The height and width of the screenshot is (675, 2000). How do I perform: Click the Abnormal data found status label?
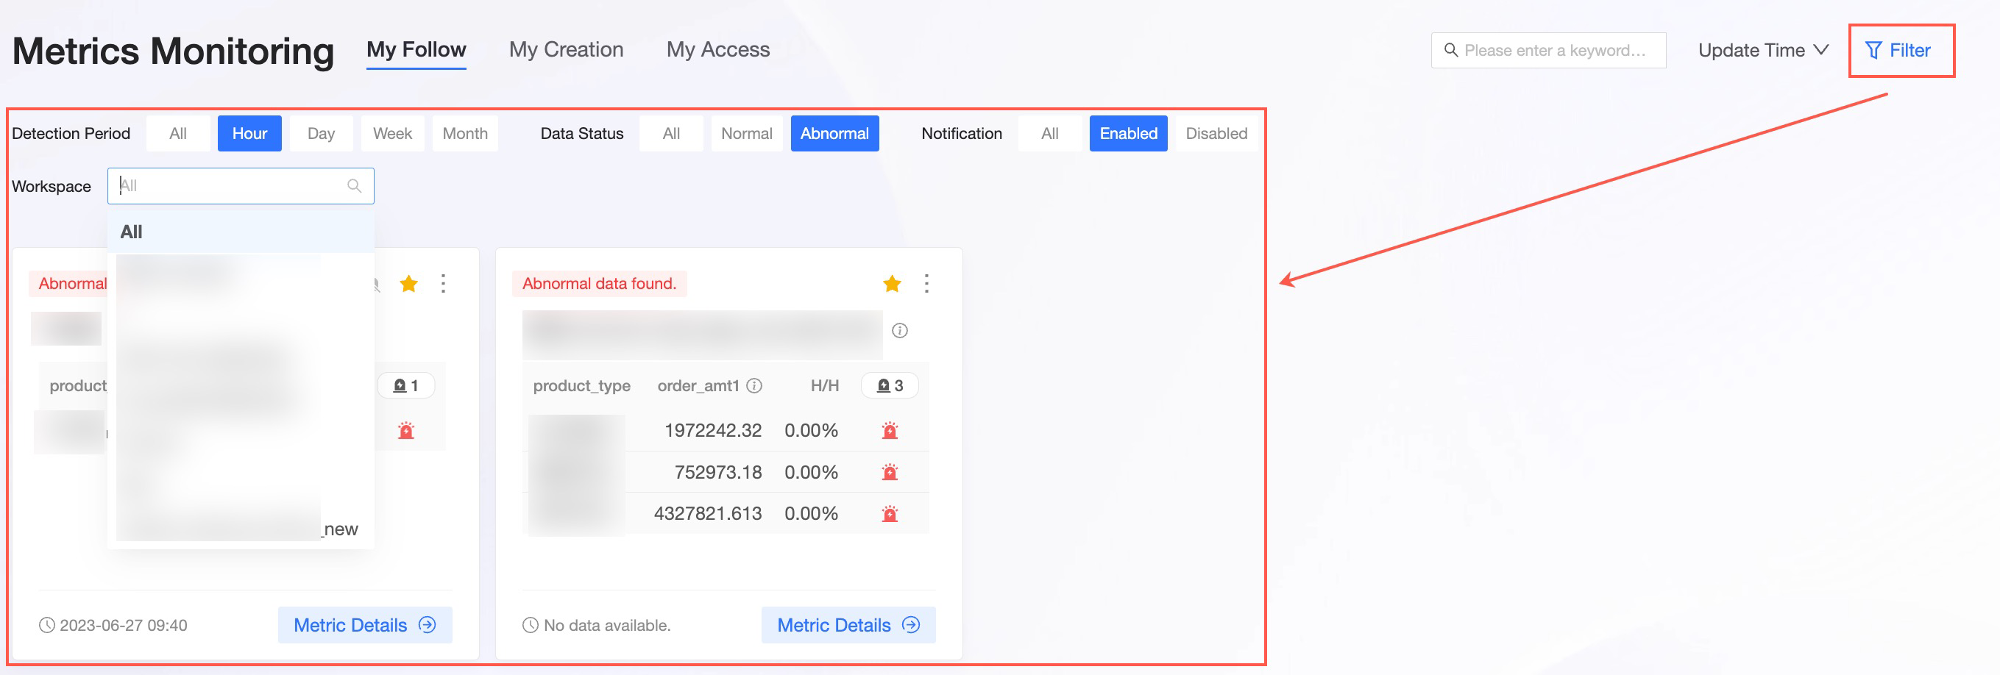coord(600,284)
